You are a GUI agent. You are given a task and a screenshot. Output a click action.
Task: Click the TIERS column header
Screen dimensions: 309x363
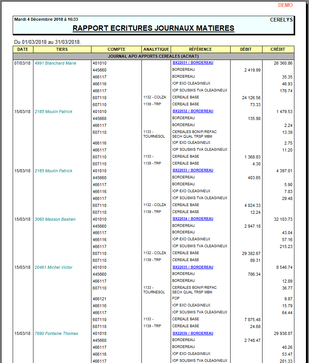pyautogui.click(x=62, y=49)
